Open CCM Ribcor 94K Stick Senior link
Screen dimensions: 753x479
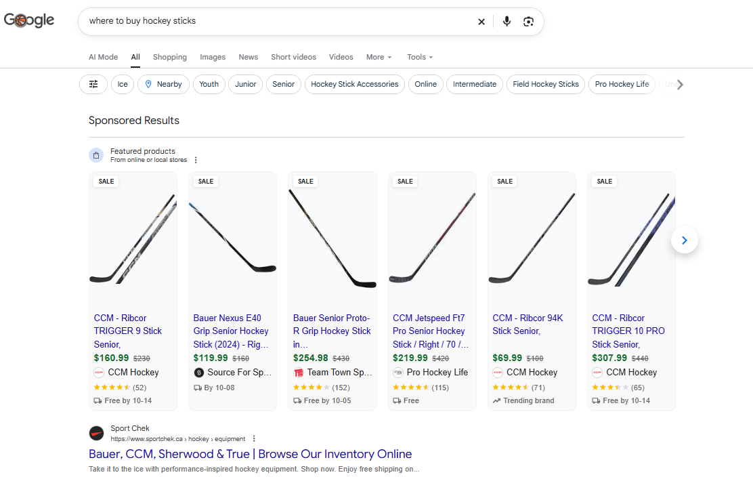(528, 325)
